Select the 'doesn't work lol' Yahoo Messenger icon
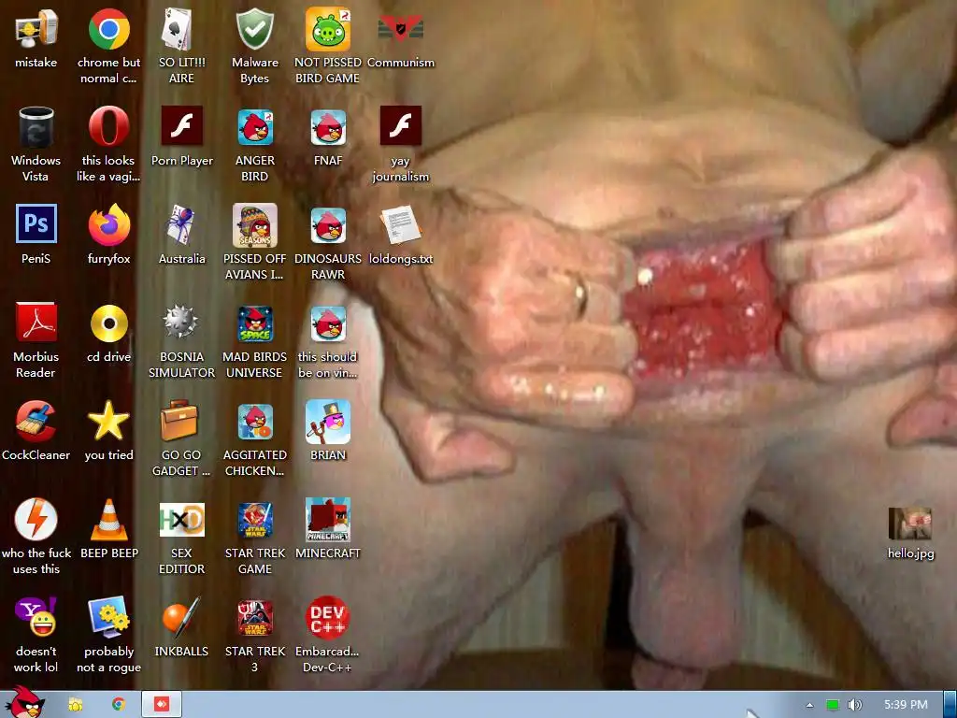The width and height of the screenshot is (957, 718). click(x=36, y=617)
